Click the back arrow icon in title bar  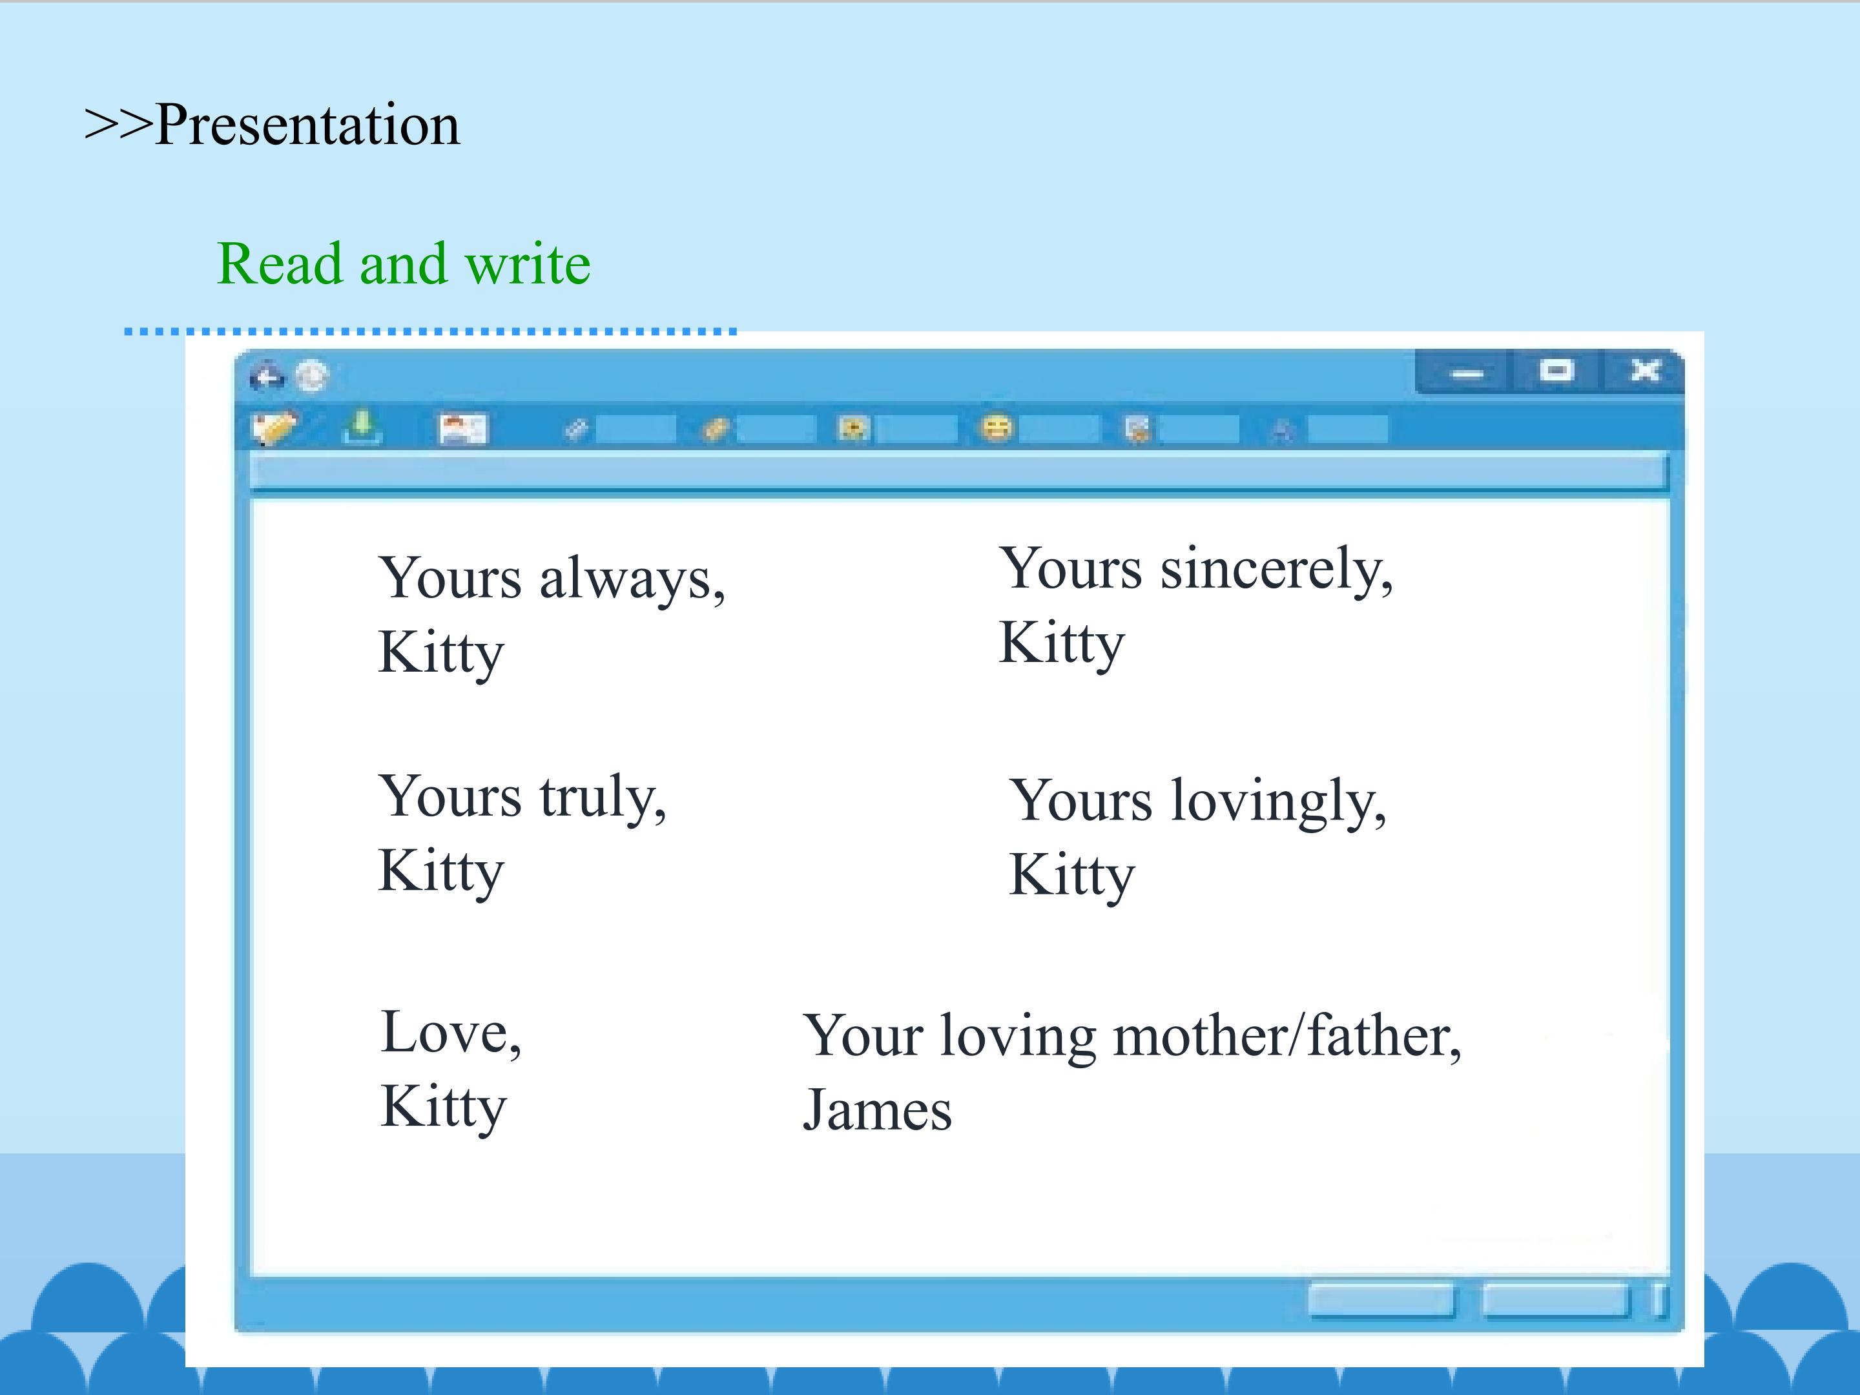267,377
